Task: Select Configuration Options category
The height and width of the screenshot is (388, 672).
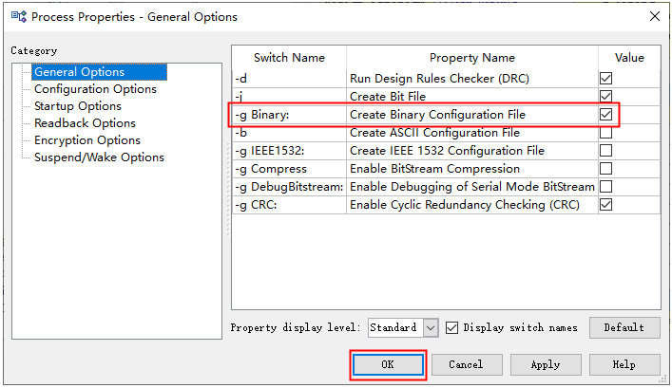Action: (x=95, y=89)
